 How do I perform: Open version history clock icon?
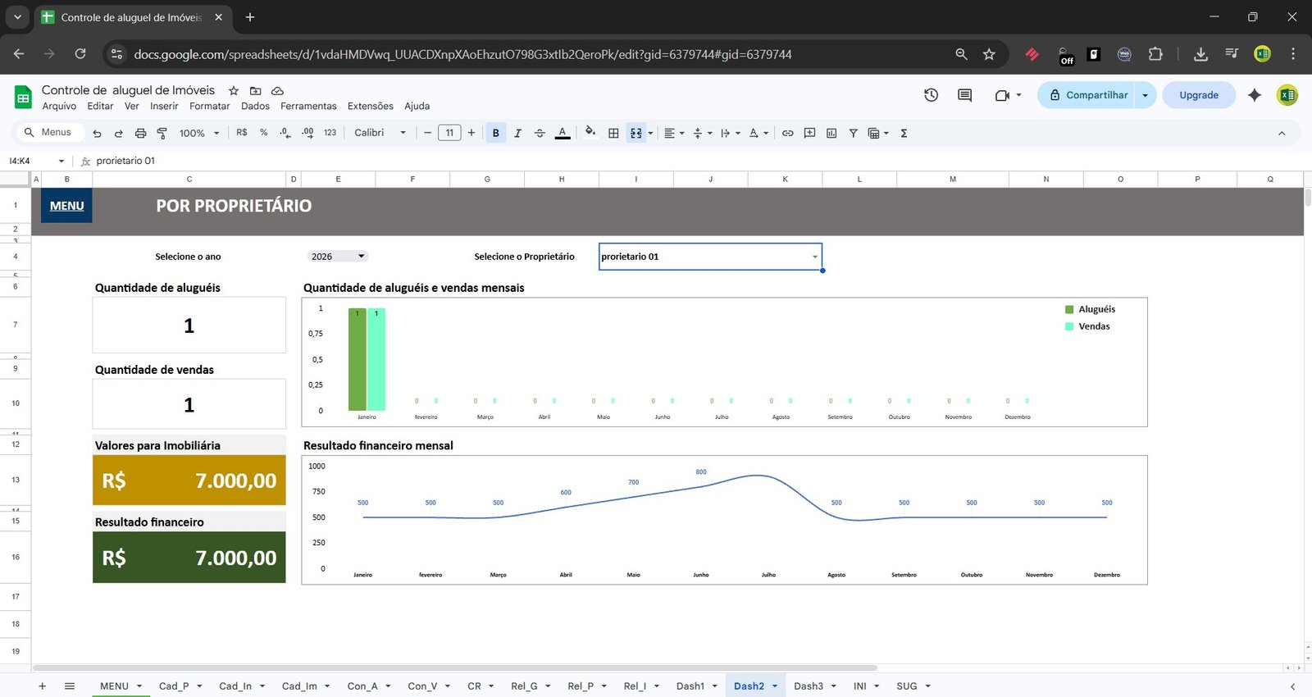click(931, 95)
